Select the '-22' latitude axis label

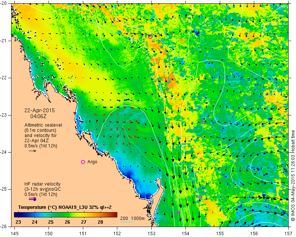click(4, 78)
